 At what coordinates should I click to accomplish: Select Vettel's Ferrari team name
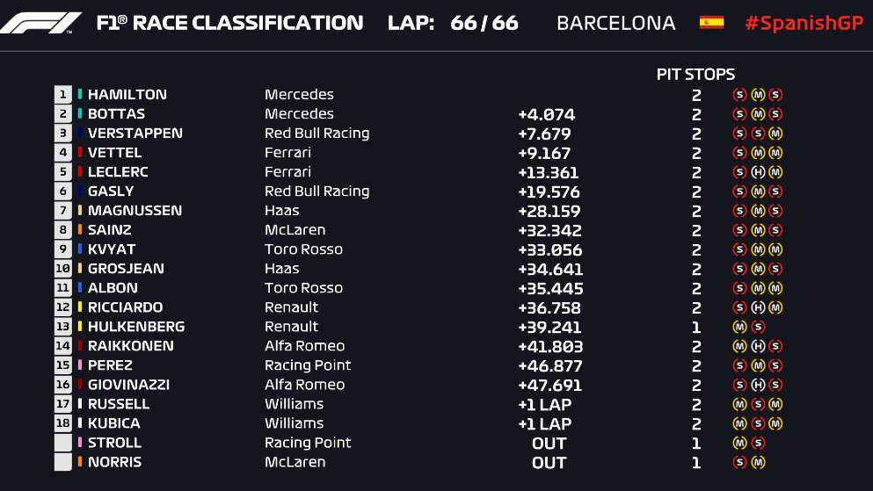tap(287, 152)
